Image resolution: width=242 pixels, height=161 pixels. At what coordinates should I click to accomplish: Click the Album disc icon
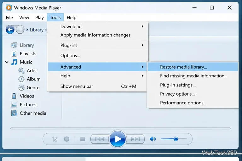click(x=21, y=79)
